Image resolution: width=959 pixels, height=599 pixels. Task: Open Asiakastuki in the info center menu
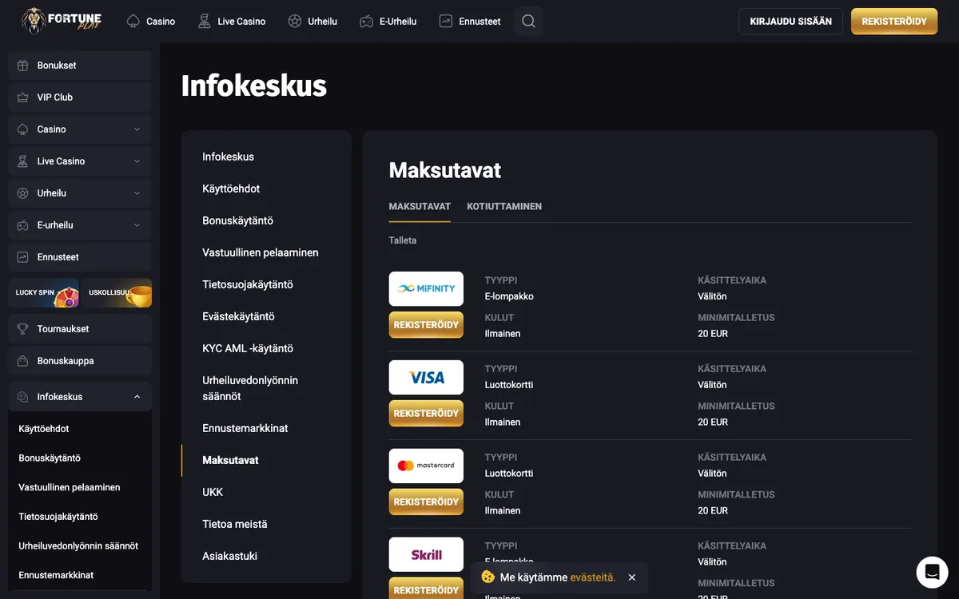pyautogui.click(x=229, y=556)
